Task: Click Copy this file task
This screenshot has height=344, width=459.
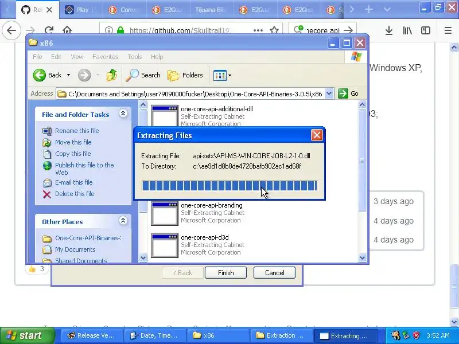Action: [x=73, y=154]
